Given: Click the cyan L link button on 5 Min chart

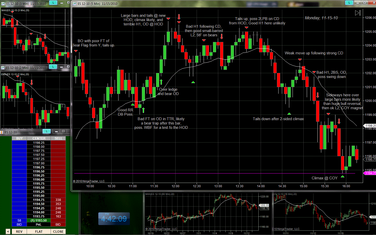Looking at the screenshot, I should (349, 3).
